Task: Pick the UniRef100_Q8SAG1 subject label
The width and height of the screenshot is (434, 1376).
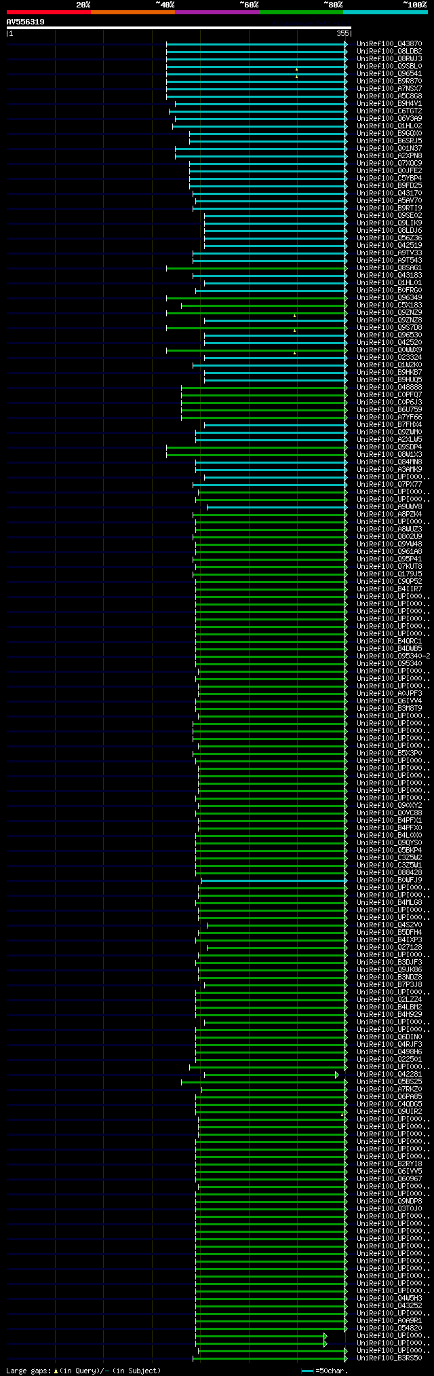Action: (389, 268)
